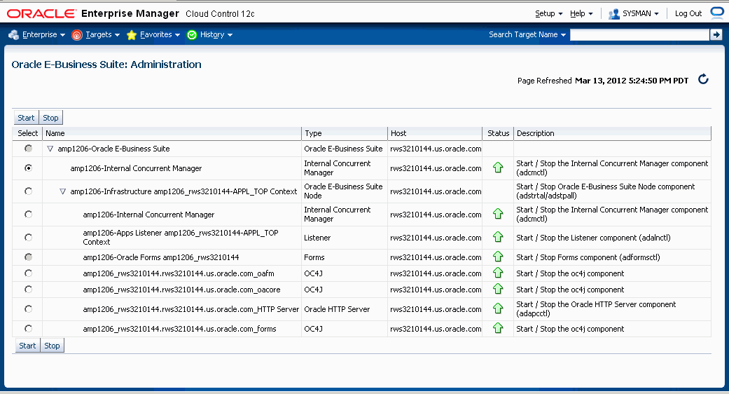Click status up arrow for _forms OC4J row
The image size is (729, 394).
click(498, 328)
